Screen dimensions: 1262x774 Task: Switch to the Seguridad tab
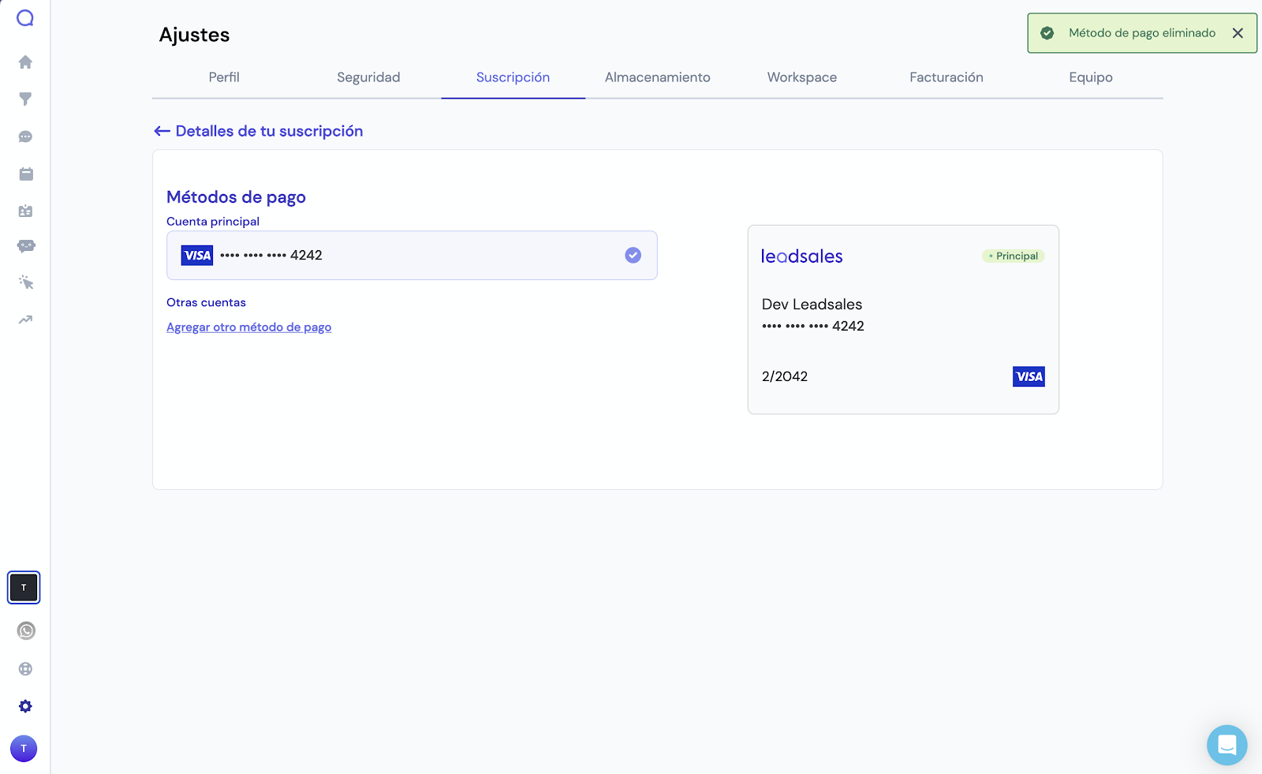(x=368, y=77)
